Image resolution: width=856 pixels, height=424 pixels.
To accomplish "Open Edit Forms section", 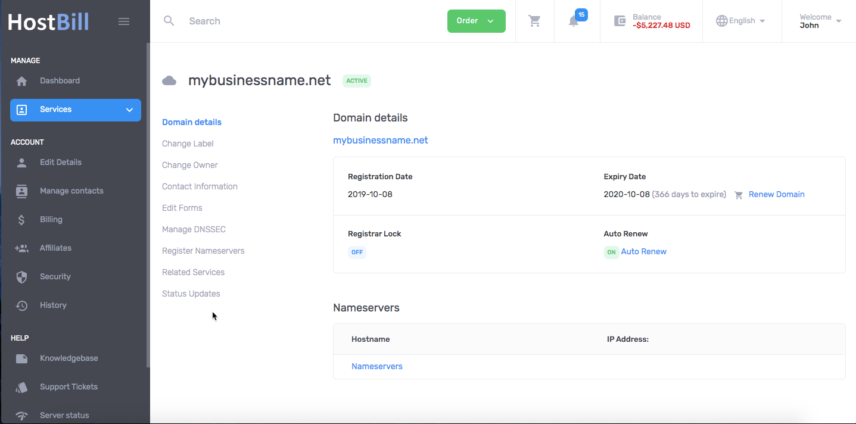I will (182, 208).
